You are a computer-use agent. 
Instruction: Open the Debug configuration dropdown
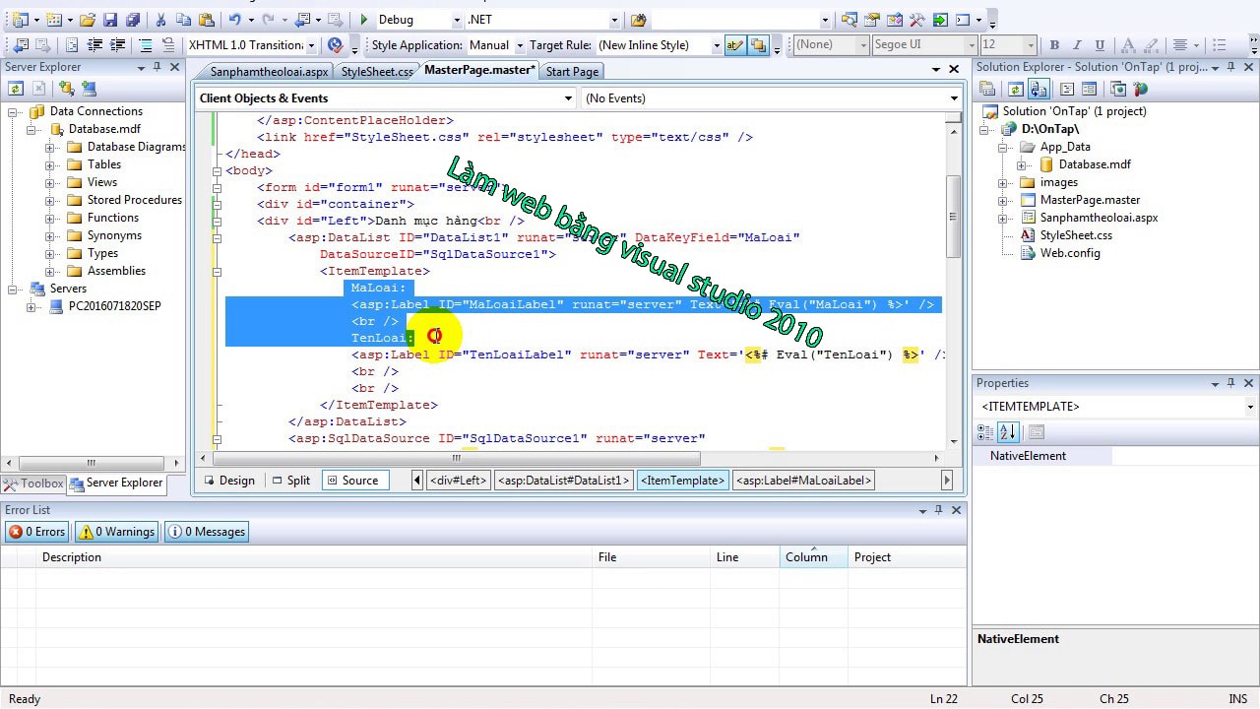418,19
